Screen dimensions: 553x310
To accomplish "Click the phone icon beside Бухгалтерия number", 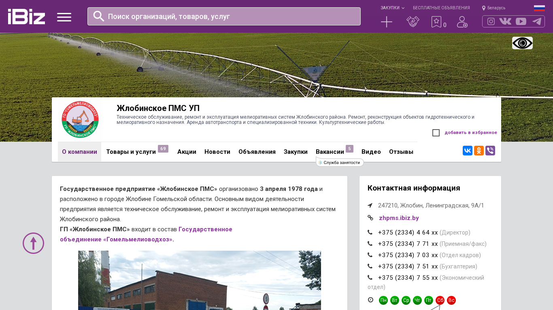I will (370, 266).
